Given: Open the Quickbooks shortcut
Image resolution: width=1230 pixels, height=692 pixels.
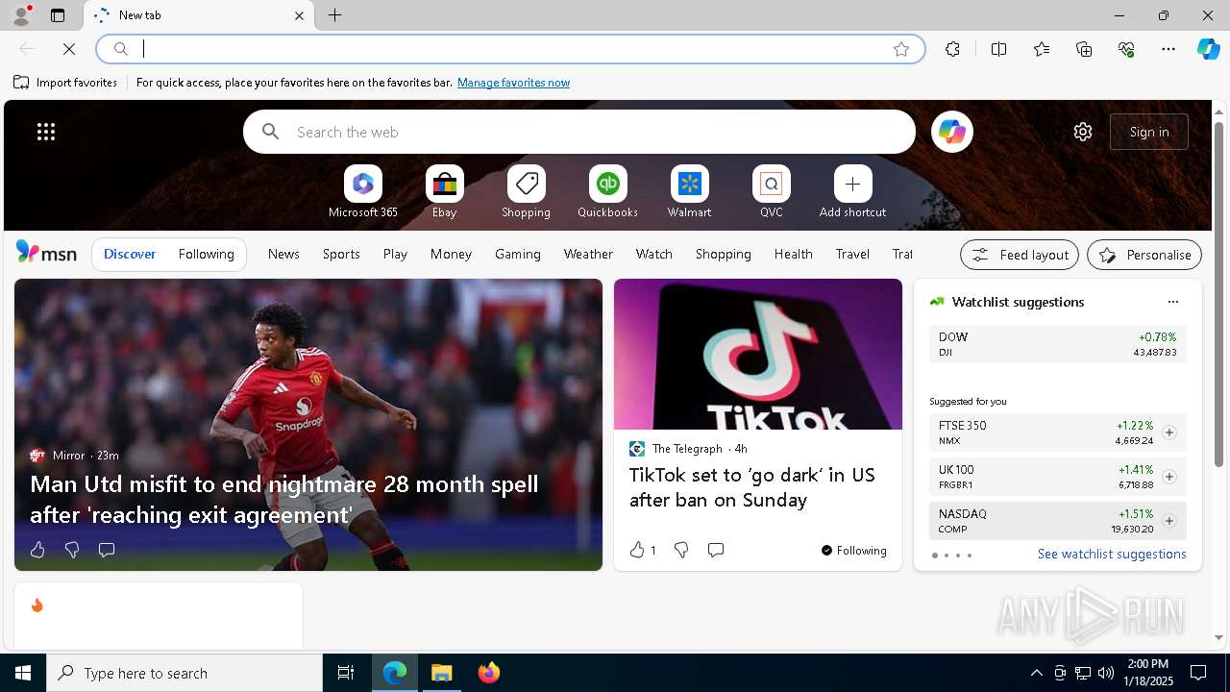Looking at the screenshot, I should [607, 192].
